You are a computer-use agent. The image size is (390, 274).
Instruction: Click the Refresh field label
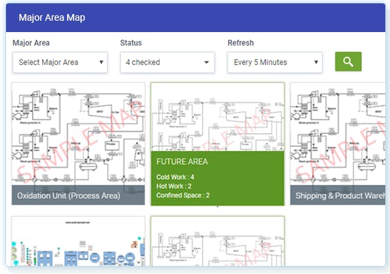click(x=241, y=43)
